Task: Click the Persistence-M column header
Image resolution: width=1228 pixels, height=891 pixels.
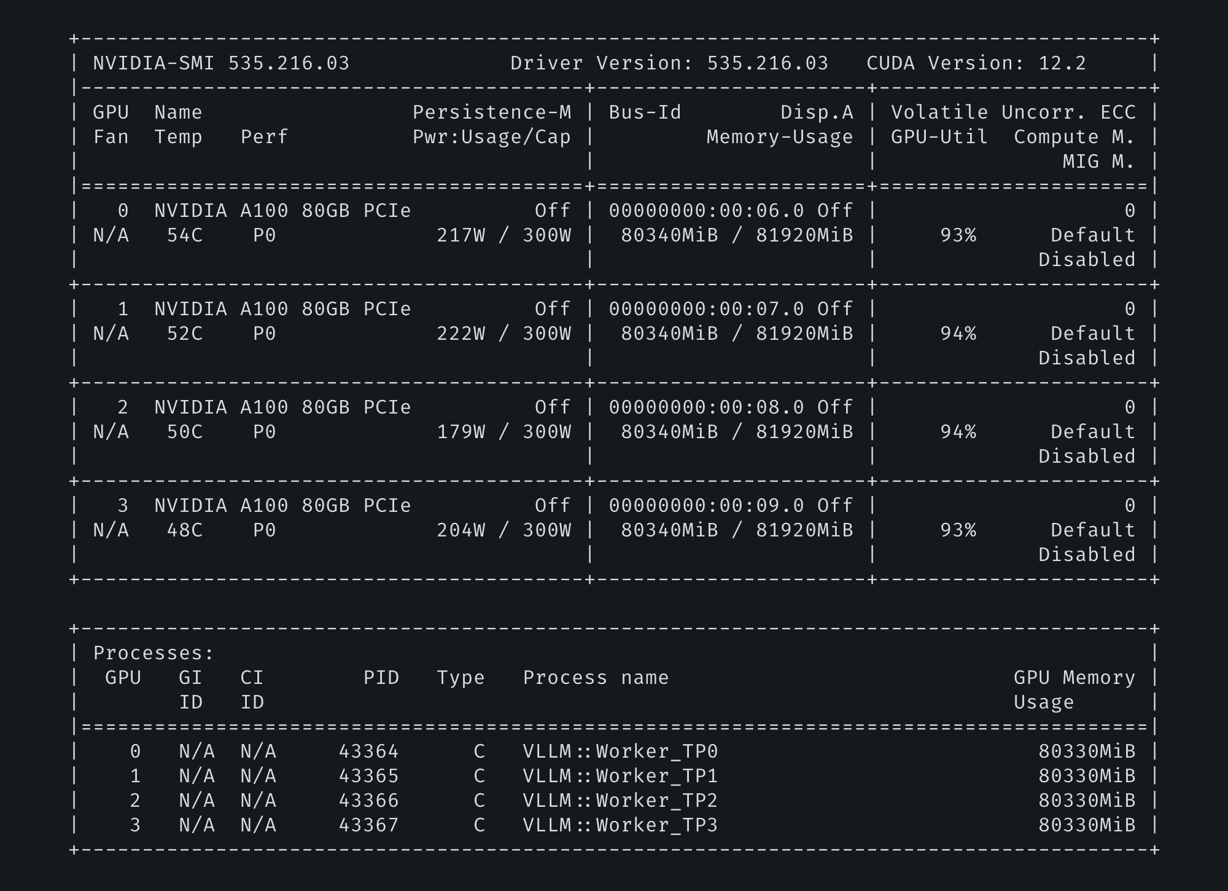Action: pyautogui.click(x=492, y=112)
